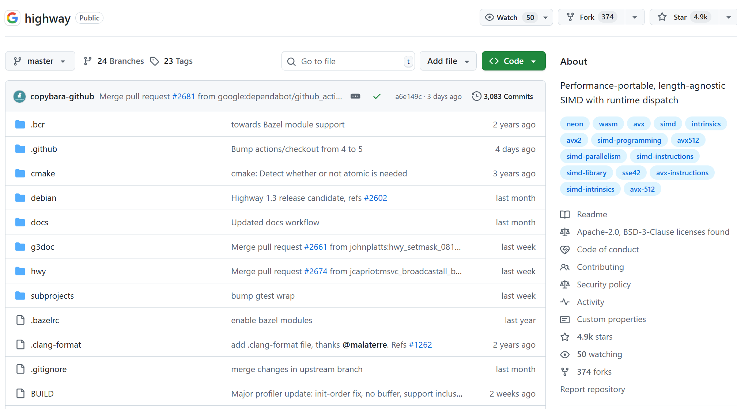The width and height of the screenshot is (737, 409).
Task: Click the commits history clock icon
Action: point(476,96)
